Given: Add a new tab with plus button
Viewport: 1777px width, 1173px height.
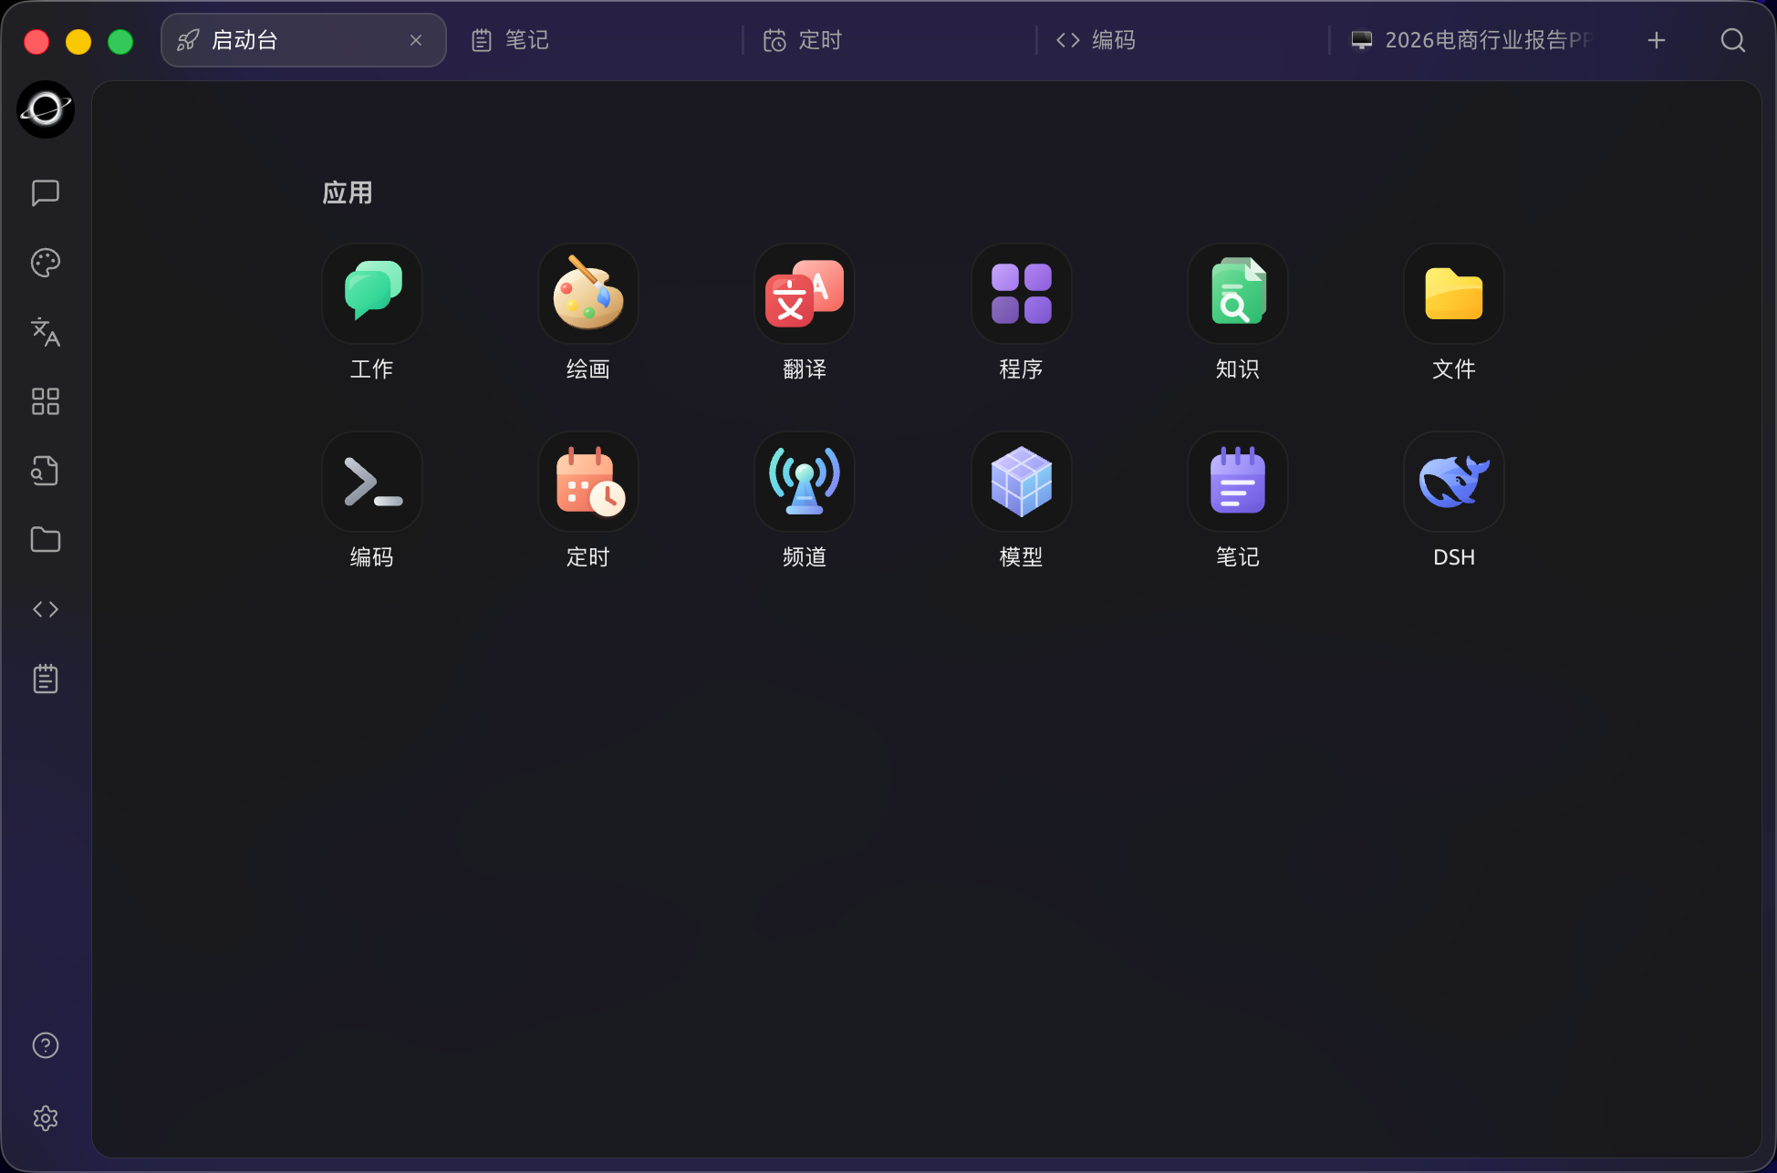Looking at the screenshot, I should (1657, 40).
